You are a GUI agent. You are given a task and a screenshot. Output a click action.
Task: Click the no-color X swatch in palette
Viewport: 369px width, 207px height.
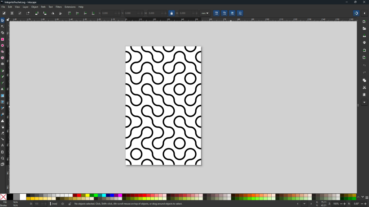3,197
